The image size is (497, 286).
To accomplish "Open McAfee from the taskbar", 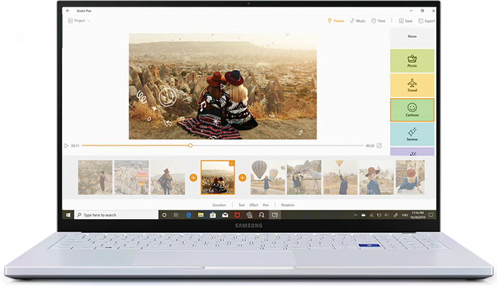I will pyautogui.click(x=237, y=215).
